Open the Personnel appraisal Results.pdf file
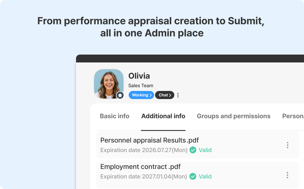 click(149, 140)
